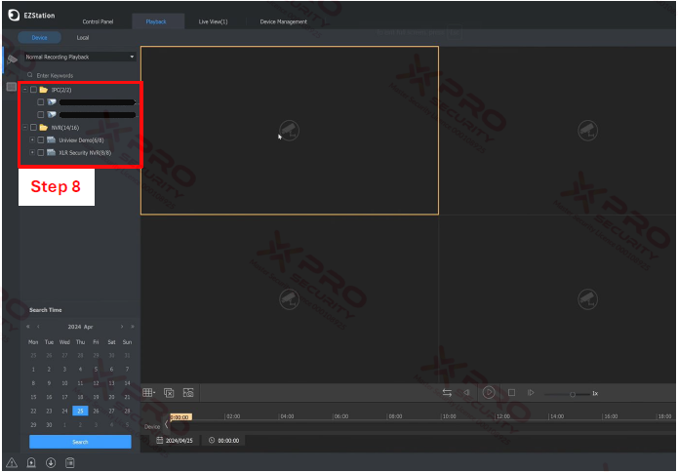The width and height of the screenshot is (678, 472).
Task: Open Normal Recording Playback dropdown
Action: pos(80,57)
